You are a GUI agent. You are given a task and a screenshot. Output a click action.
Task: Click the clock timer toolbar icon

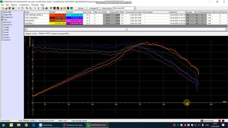22,8
